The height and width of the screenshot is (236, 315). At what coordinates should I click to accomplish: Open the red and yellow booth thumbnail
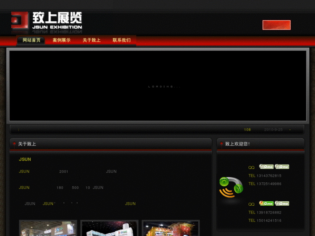click(171, 228)
